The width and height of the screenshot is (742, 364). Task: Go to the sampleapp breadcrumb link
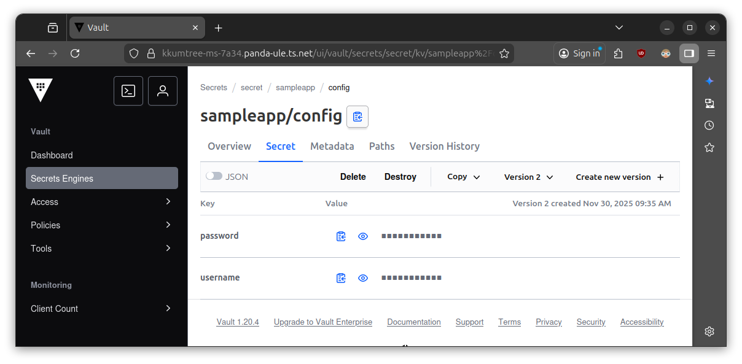(295, 88)
